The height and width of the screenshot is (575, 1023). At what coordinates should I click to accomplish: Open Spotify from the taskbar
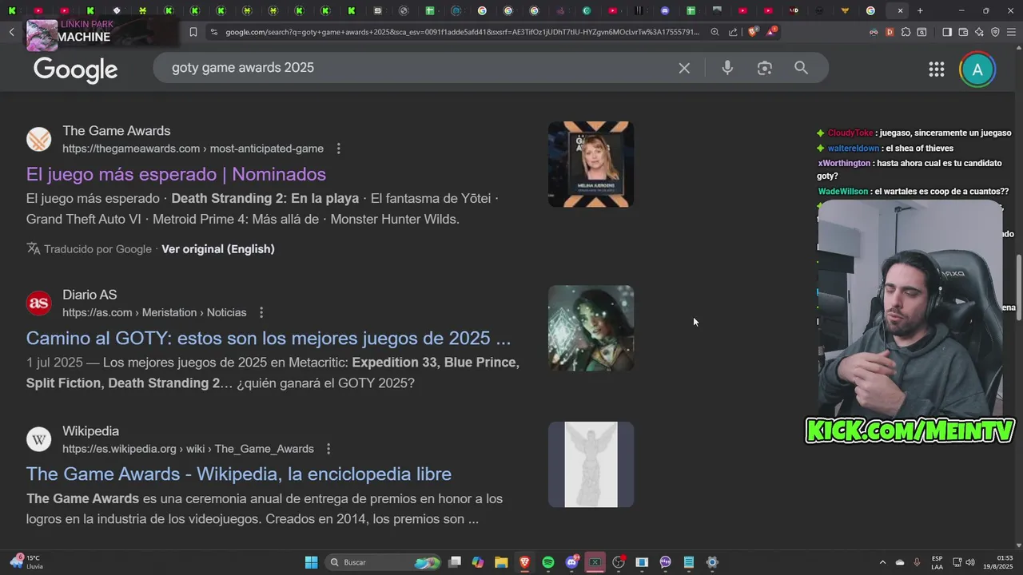tap(548, 562)
